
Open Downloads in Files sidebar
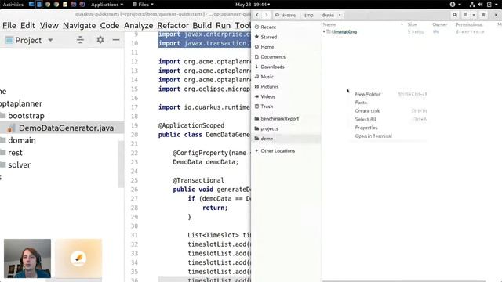click(272, 67)
